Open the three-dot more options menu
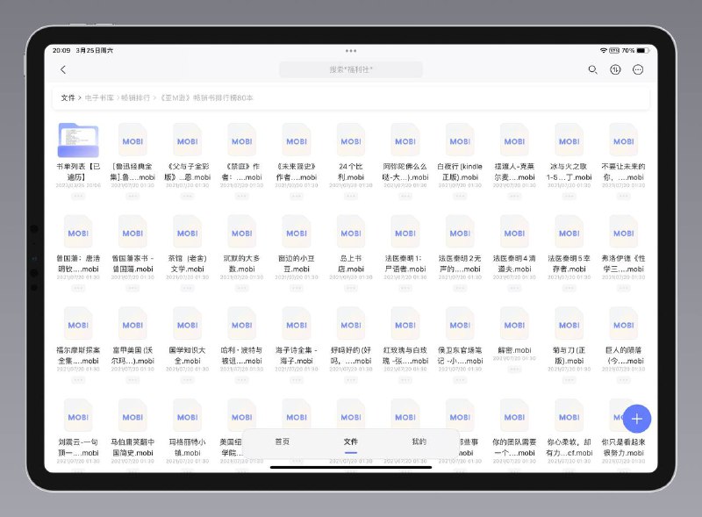The image size is (702, 517). [638, 70]
